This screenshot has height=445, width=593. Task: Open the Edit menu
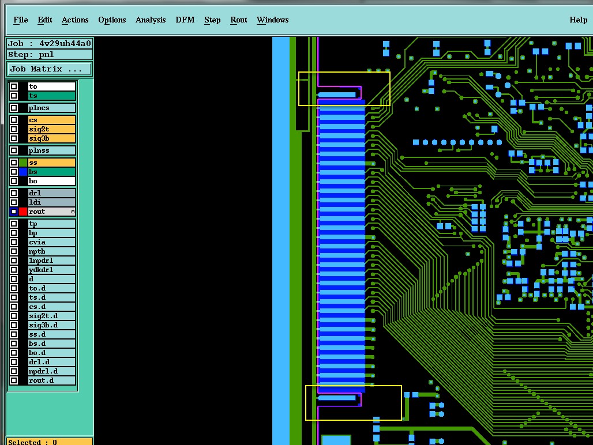[x=44, y=20]
